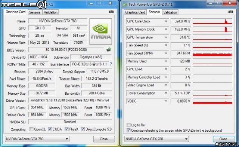Open the GPU Memory Clock sensor dropdown
Image resolution: width=239 pixels, height=147 pixels.
(x=166, y=29)
